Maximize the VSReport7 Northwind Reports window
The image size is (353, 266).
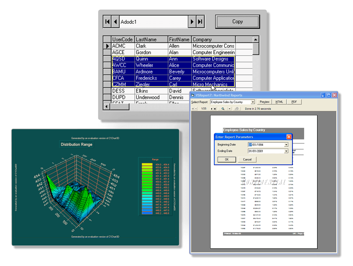coord(329,95)
